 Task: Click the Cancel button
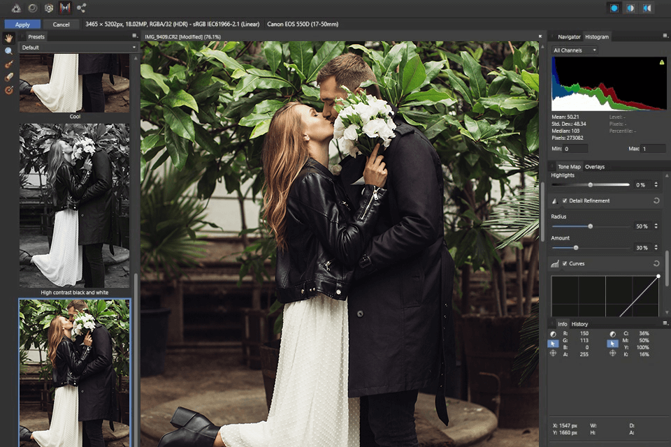(x=62, y=24)
